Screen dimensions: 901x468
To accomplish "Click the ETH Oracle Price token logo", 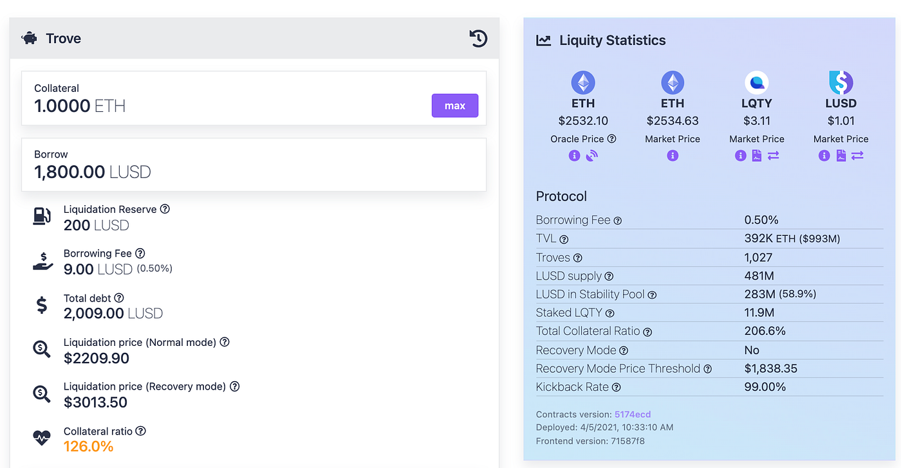I will coord(583,83).
